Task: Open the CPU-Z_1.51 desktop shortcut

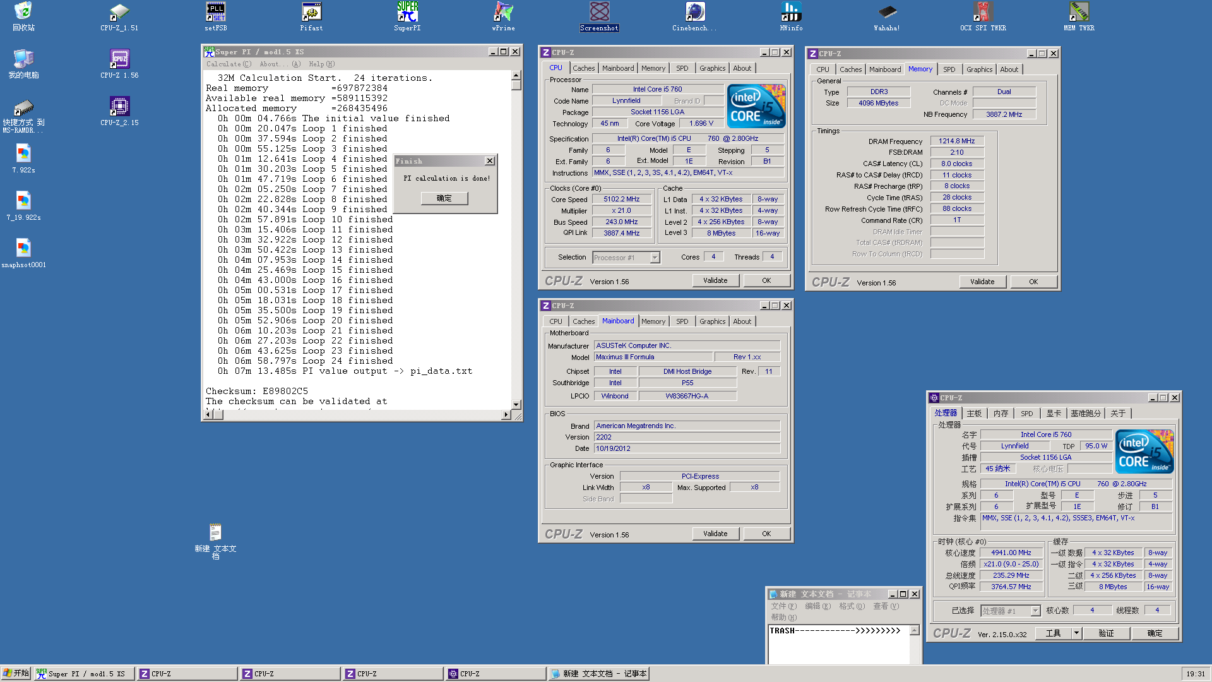Action: [x=119, y=16]
